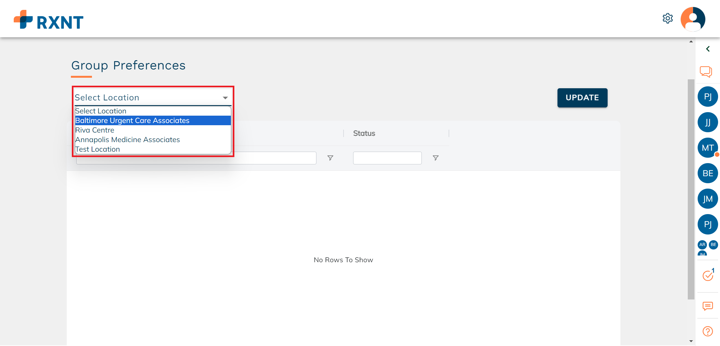Choose Test Location option
This screenshot has height=346, width=720.
(153, 149)
